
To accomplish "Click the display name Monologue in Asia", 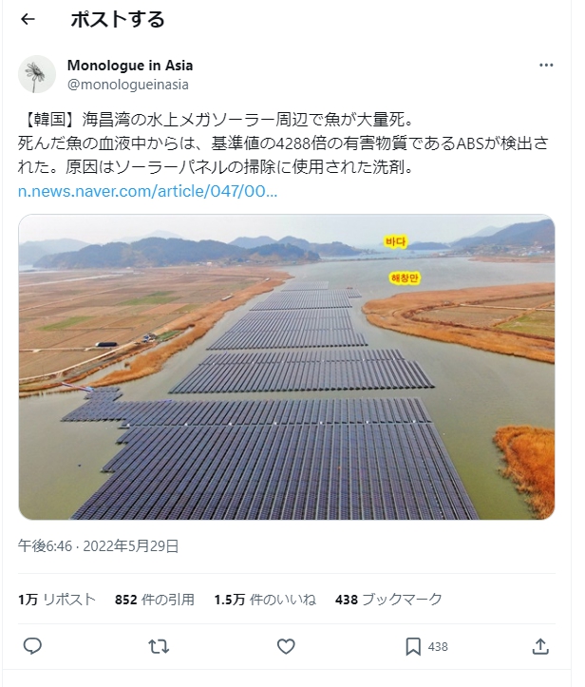I will (x=130, y=66).
